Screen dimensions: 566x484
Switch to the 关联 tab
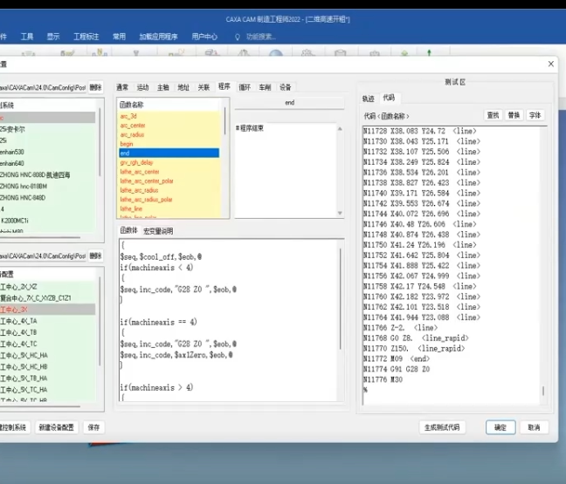204,87
